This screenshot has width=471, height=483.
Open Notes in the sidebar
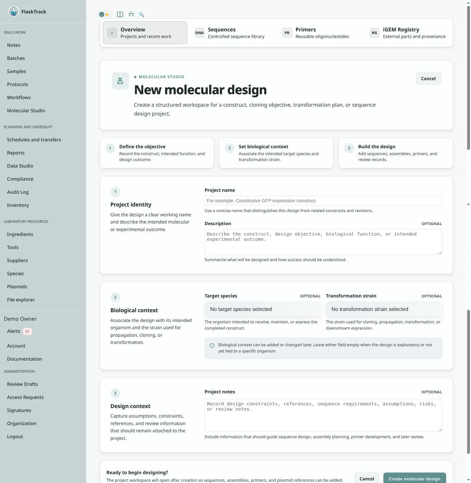click(14, 45)
